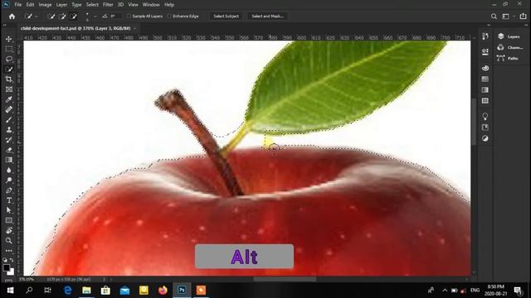531x298 pixels.
Task: Open Firefox from the taskbar
Action: point(163,291)
